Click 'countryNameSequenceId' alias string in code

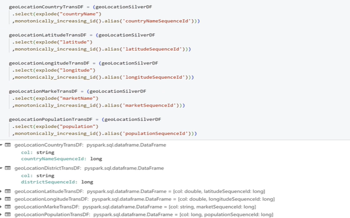[157, 21]
